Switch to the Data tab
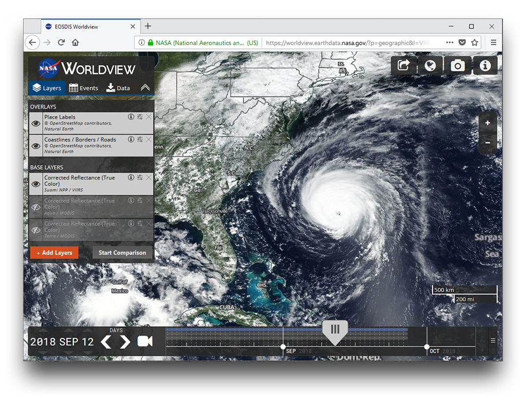This screenshot has height=407, width=526. [x=118, y=88]
